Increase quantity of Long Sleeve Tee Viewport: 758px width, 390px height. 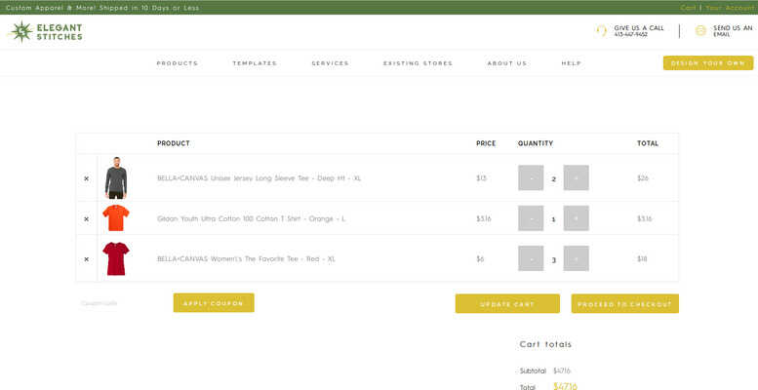tap(577, 177)
